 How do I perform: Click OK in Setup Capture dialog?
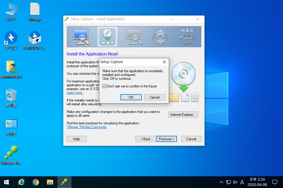click(131, 97)
